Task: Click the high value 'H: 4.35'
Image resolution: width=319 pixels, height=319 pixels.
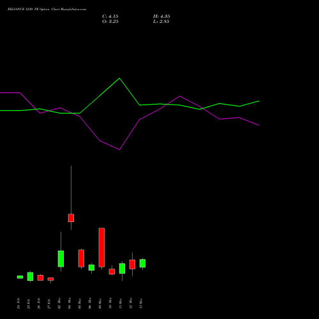Action: pos(161,17)
